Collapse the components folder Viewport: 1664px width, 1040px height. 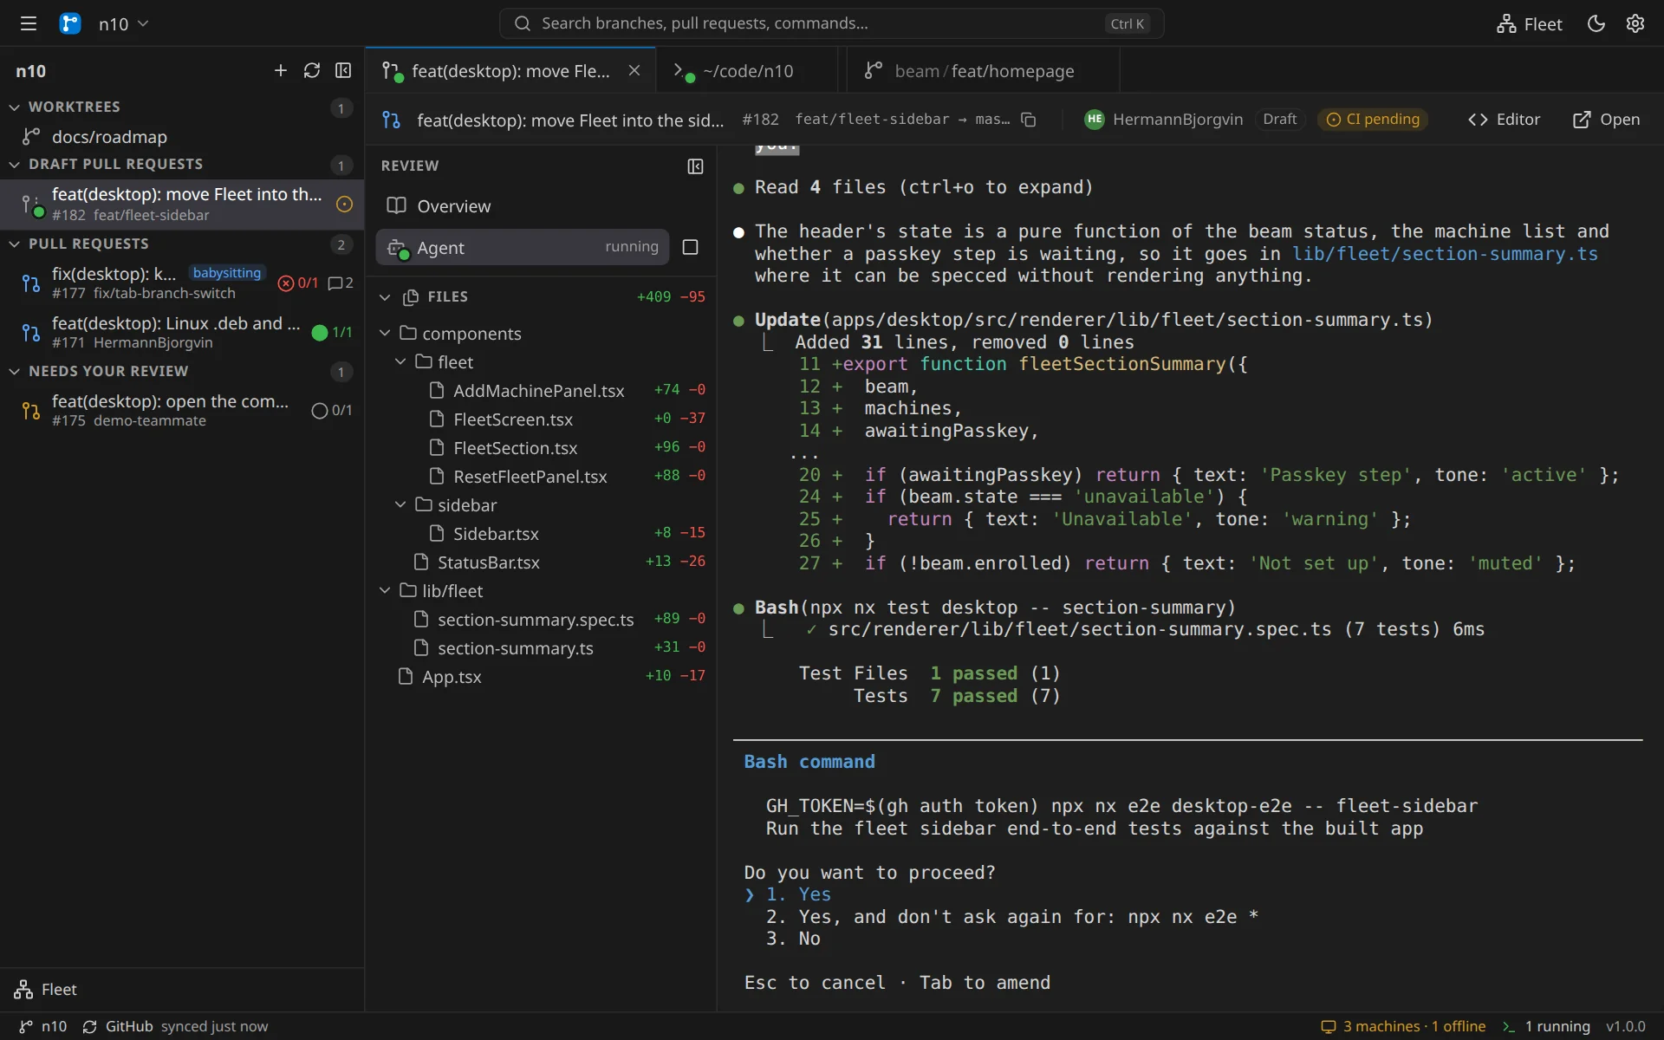point(385,333)
